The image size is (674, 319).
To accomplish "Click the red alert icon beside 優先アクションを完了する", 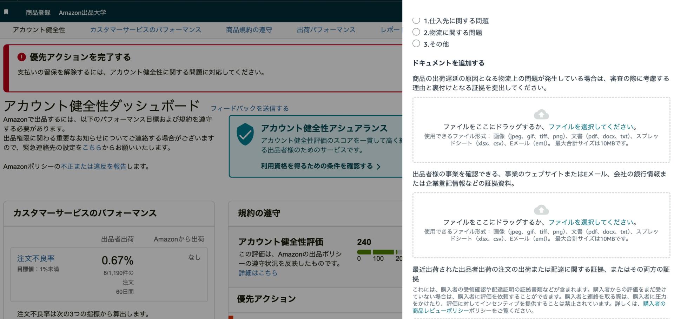I will 21,57.
